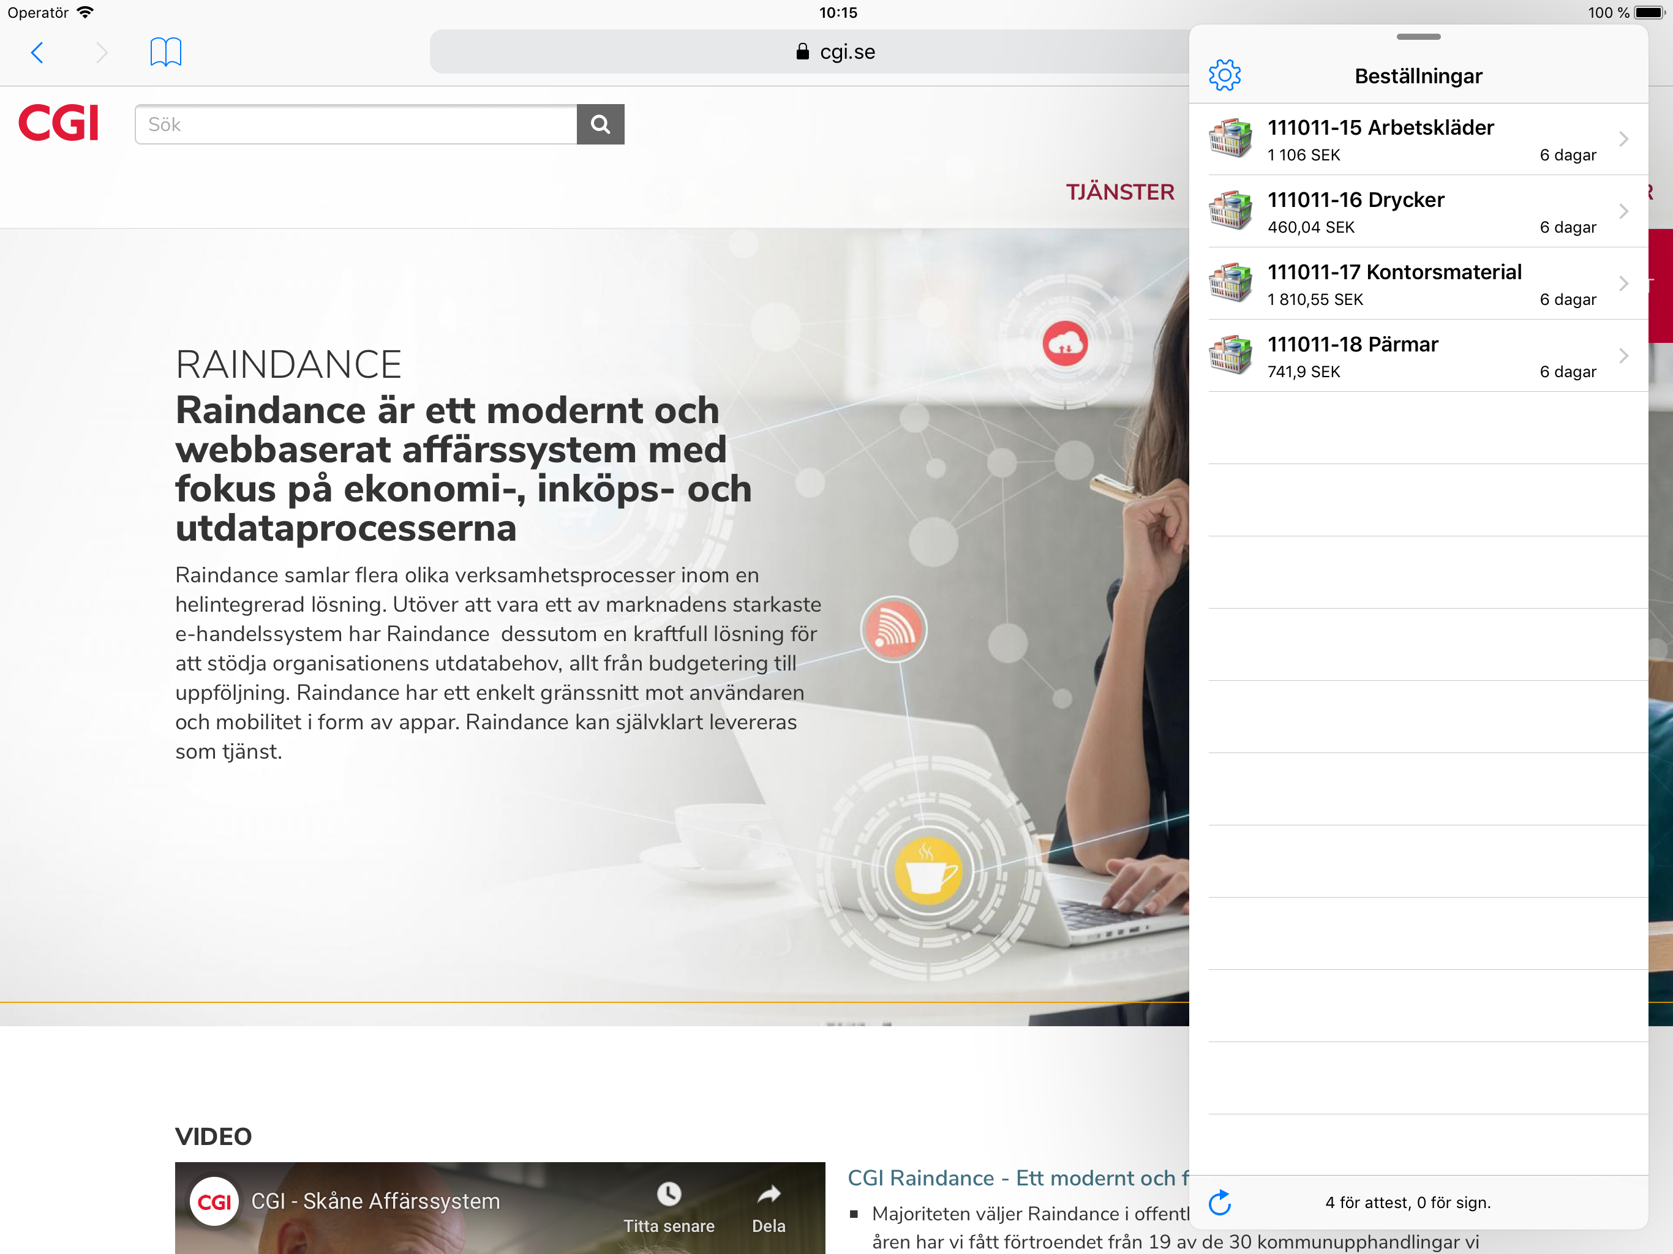This screenshot has height=1254, width=1673.
Task: Open the CGI Raindance - Ett modernt link
Action: (x=1017, y=1177)
